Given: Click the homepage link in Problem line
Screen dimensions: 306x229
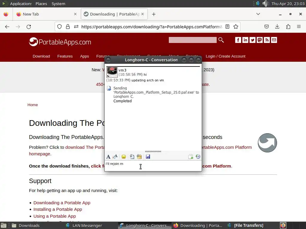Looking at the screenshot, I should tap(40, 154).
